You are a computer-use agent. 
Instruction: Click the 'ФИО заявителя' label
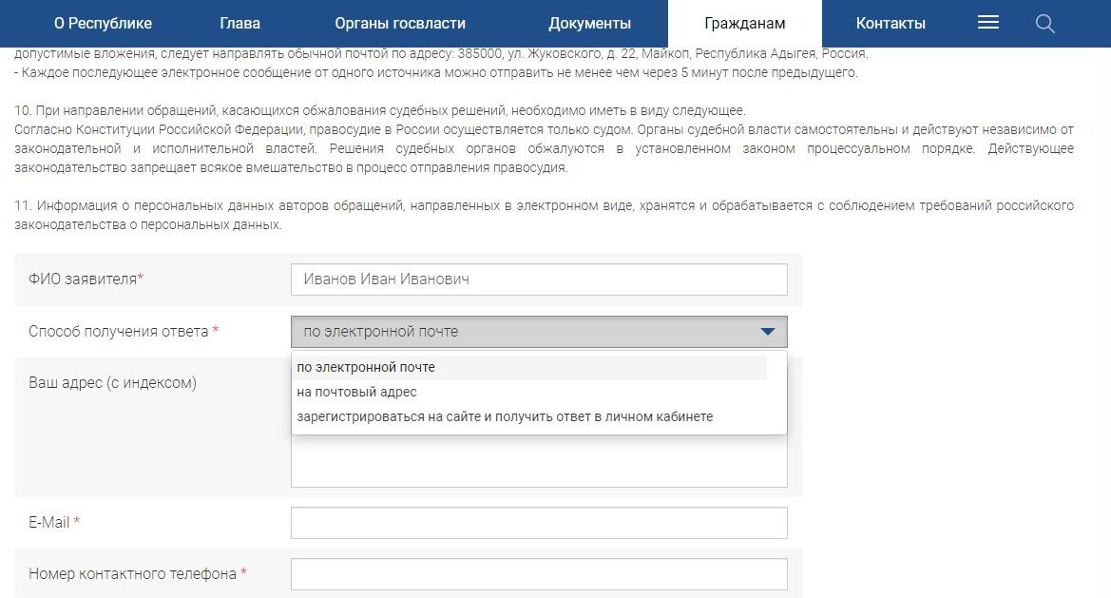point(86,280)
